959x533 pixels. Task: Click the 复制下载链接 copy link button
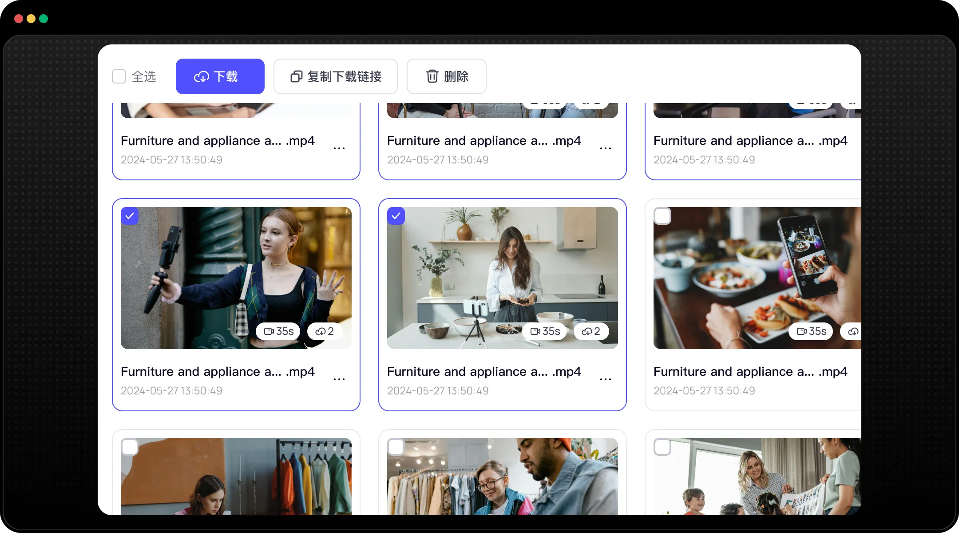[336, 76]
